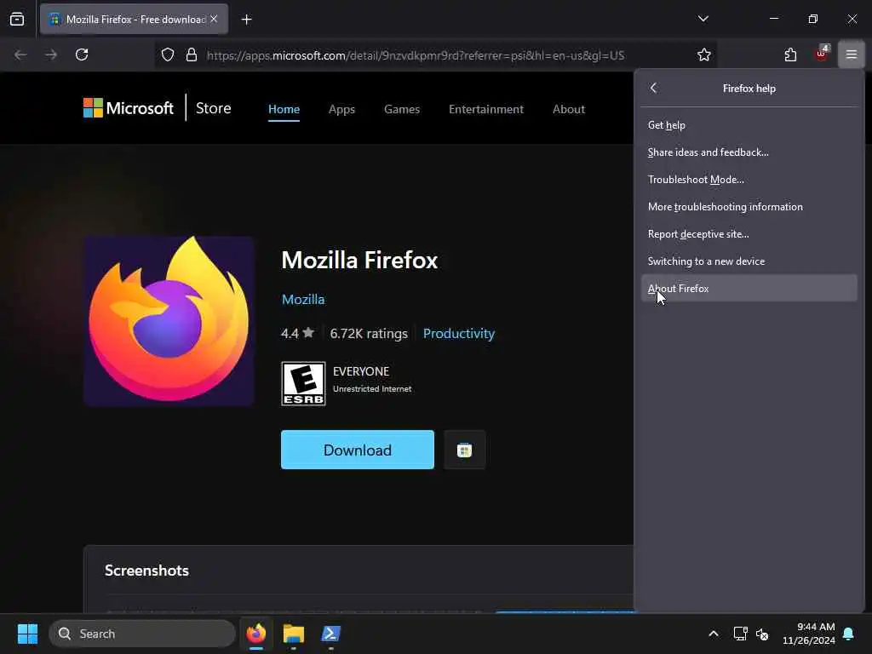Image resolution: width=872 pixels, height=654 pixels.
Task: Click the taskbar Search box
Action: point(142,634)
